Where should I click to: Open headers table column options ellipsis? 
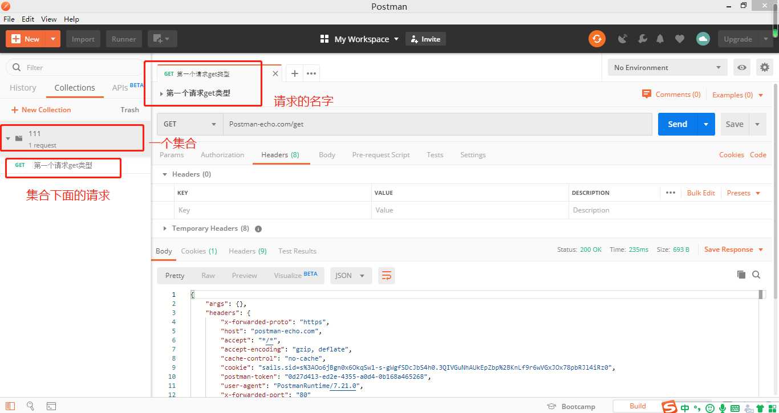click(671, 193)
